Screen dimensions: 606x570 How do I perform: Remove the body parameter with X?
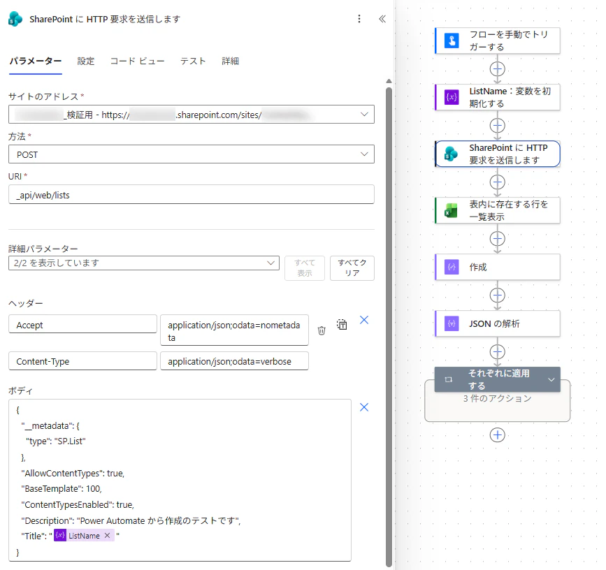click(364, 407)
